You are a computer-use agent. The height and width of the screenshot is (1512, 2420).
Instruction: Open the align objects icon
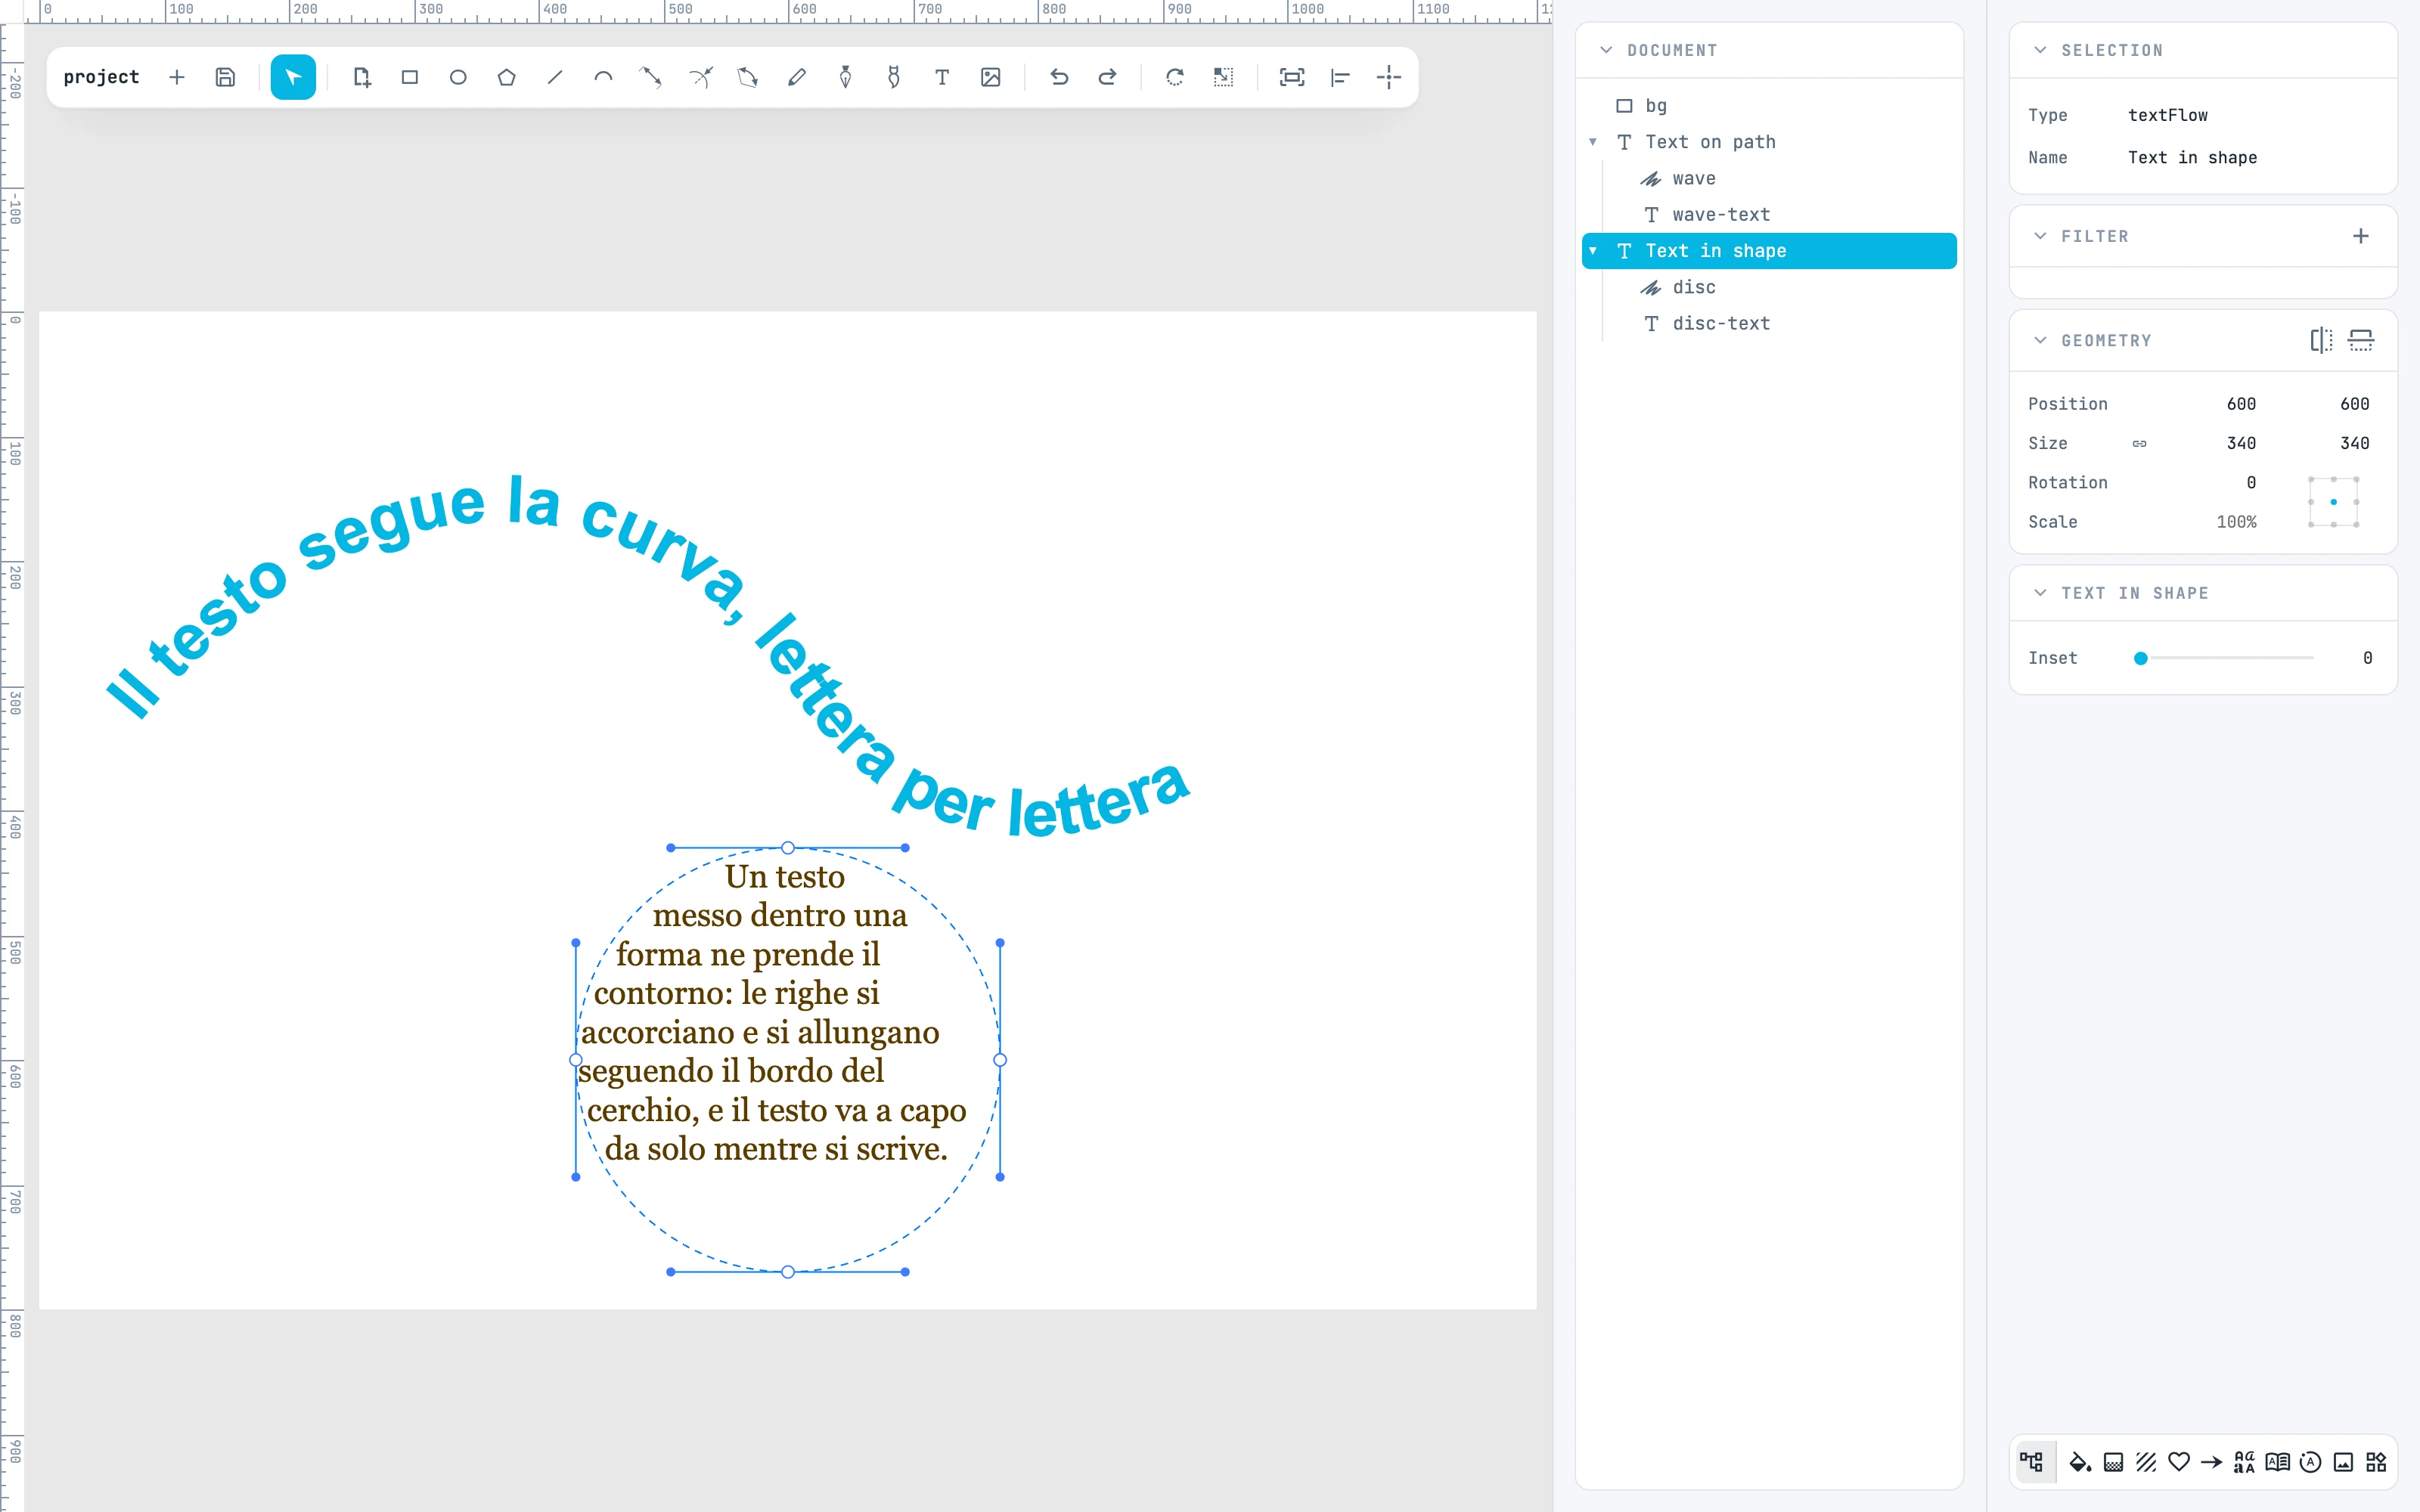coord(1340,77)
